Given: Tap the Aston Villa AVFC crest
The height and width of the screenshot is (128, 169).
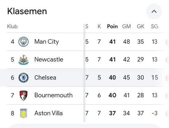Looking at the screenshot, I should (24, 113).
